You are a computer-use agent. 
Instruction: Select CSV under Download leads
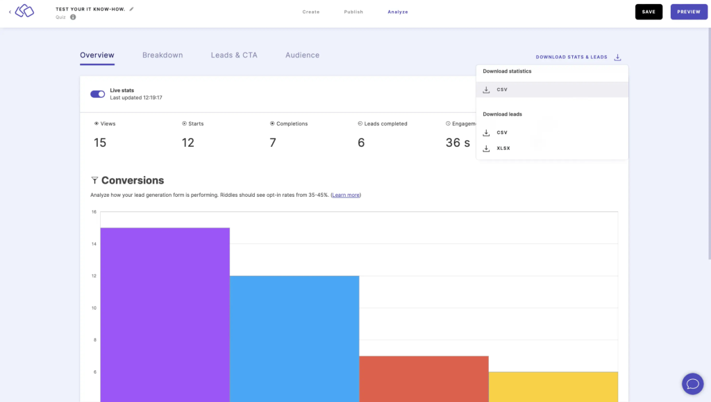(x=502, y=132)
